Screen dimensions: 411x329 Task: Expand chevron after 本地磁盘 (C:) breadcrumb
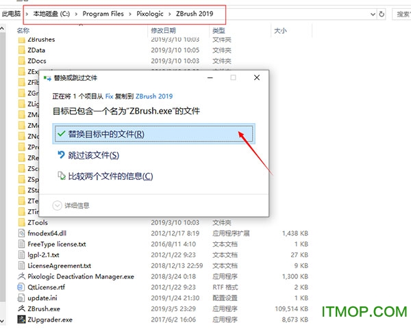point(76,14)
